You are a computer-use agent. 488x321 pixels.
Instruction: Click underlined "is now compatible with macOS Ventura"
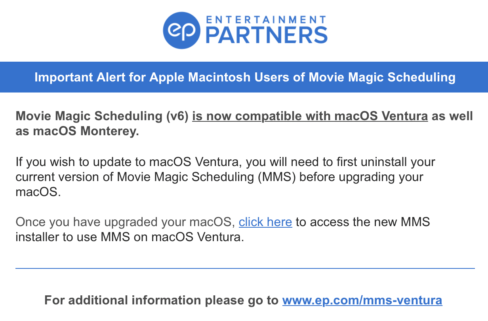click(x=310, y=117)
